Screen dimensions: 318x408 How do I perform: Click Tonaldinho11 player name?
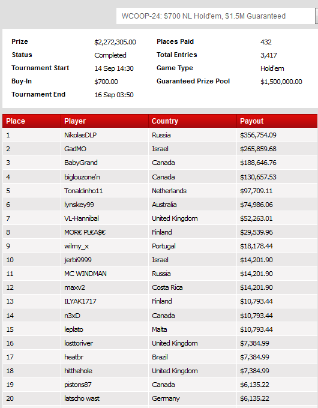click(83, 191)
